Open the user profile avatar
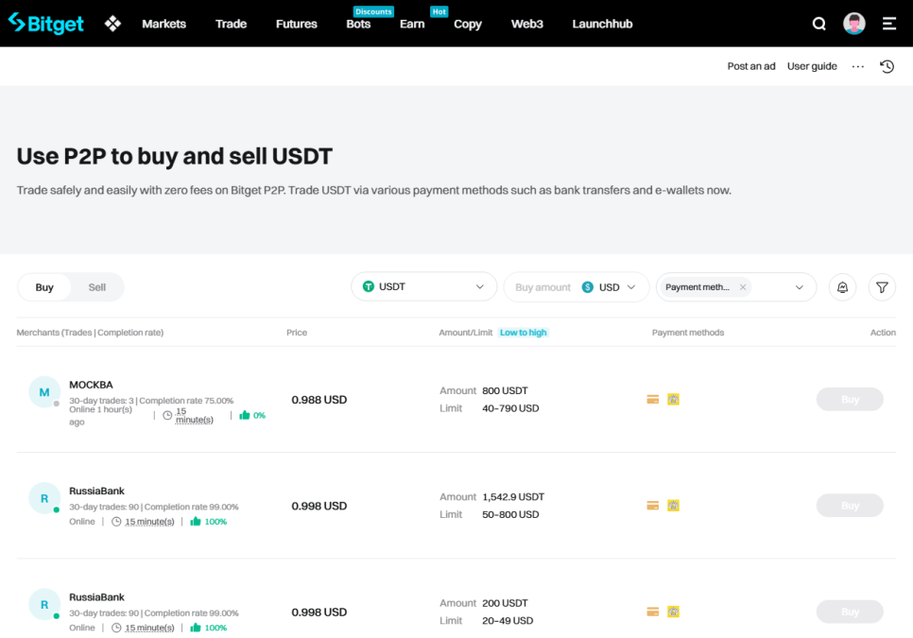 854,24
